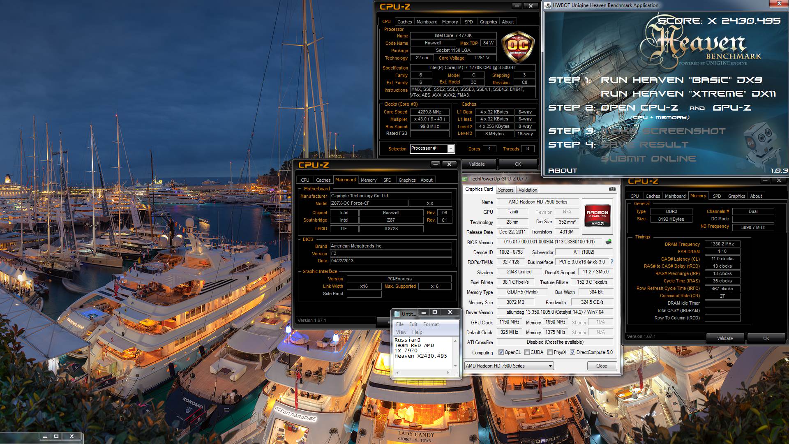Click the PCI-E bus interface question mark
Screen dimensions: 789x444
[612, 262]
